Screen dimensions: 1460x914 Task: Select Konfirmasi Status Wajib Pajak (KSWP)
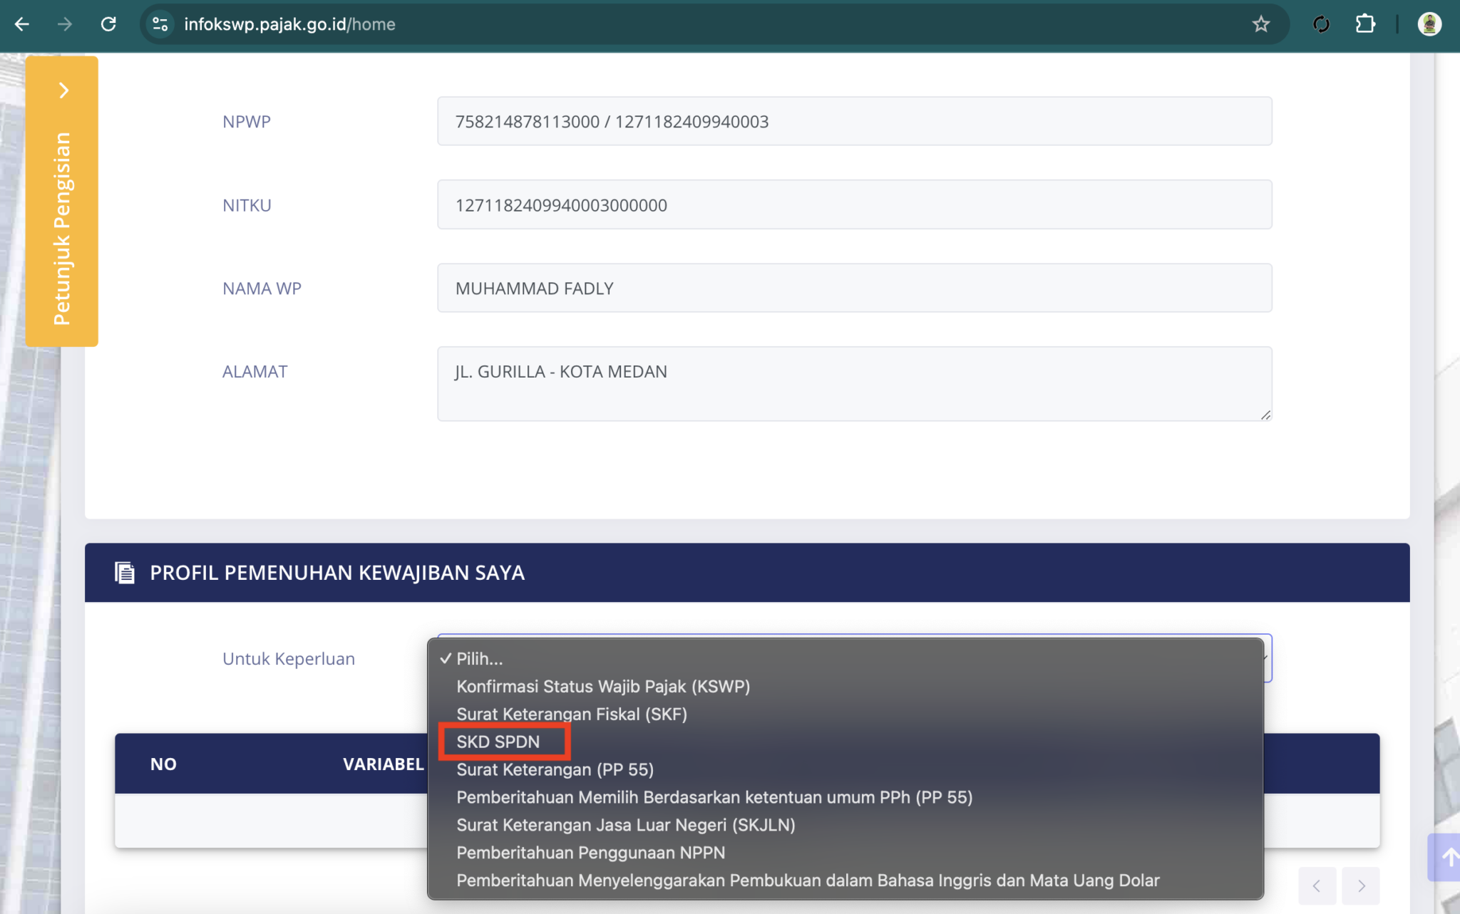coord(602,686)
